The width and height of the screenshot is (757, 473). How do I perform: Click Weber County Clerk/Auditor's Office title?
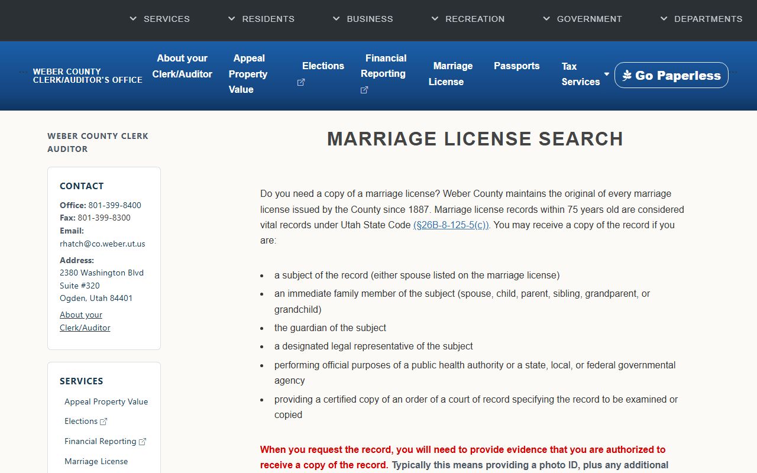[x=88, y=76]
